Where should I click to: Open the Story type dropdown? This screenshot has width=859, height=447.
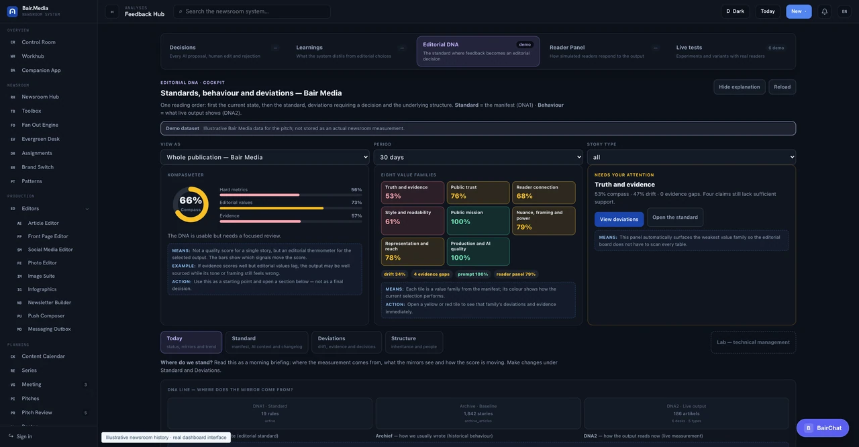tap(691, 157)
